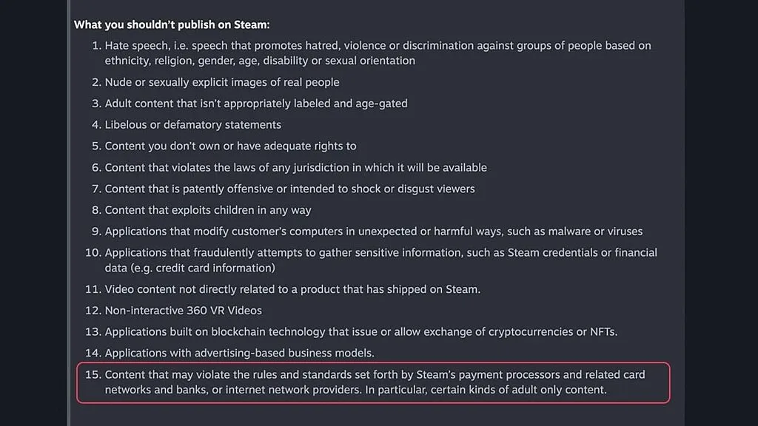Image resolution: width=758 pixels, height=426 pixels.
Task: Click the number 15 list marker
Action: click(92, 375)
